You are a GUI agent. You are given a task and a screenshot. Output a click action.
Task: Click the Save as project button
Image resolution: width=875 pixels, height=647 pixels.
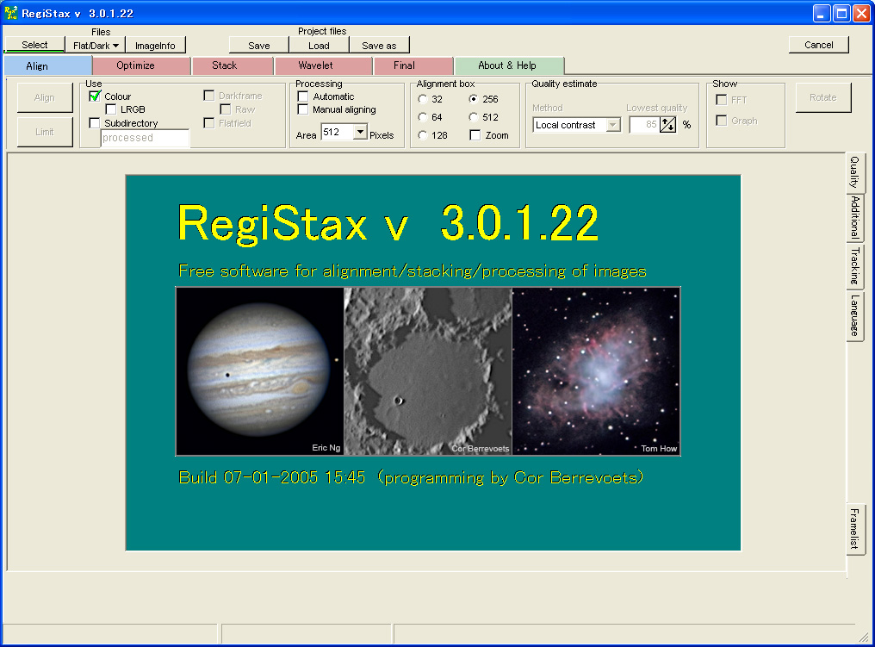[379, 46]
